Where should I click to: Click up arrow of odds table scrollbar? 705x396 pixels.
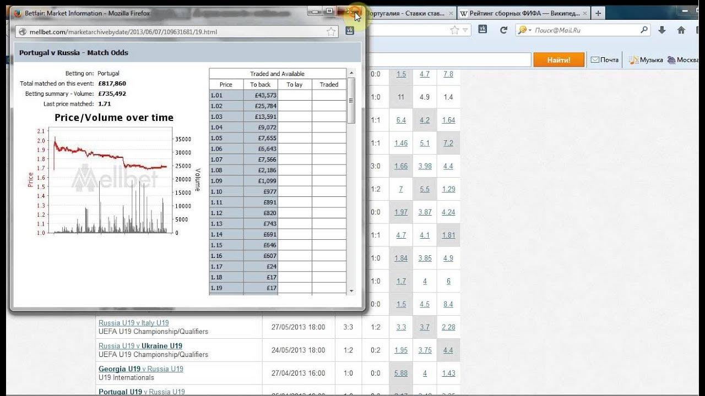coord(351,73)
